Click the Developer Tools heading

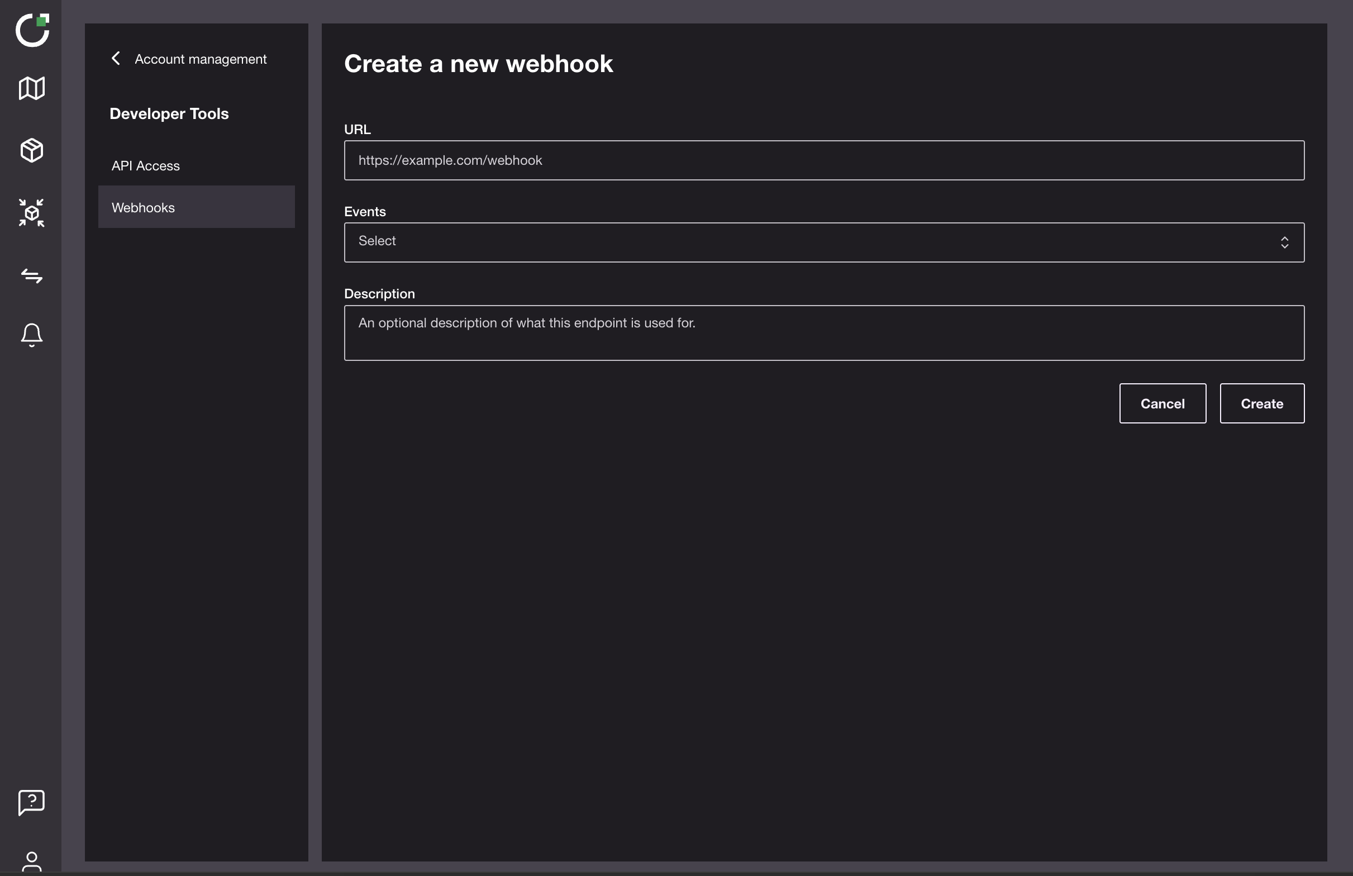click(169, 114)
